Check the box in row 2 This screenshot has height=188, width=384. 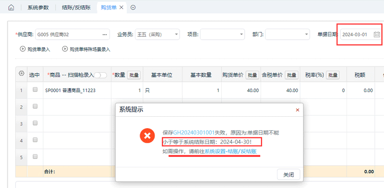pos(35,106)
